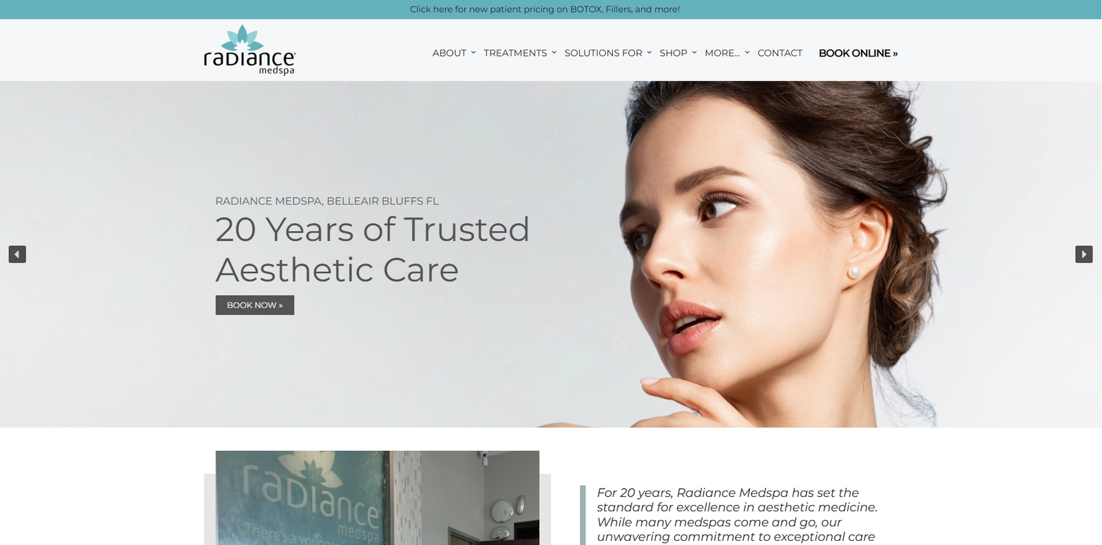The height and width of the screenshot is (545, 1102).
Task: Expand the Shop dropdown chevron
Action: pyautogui.click(x=694, y=52)
